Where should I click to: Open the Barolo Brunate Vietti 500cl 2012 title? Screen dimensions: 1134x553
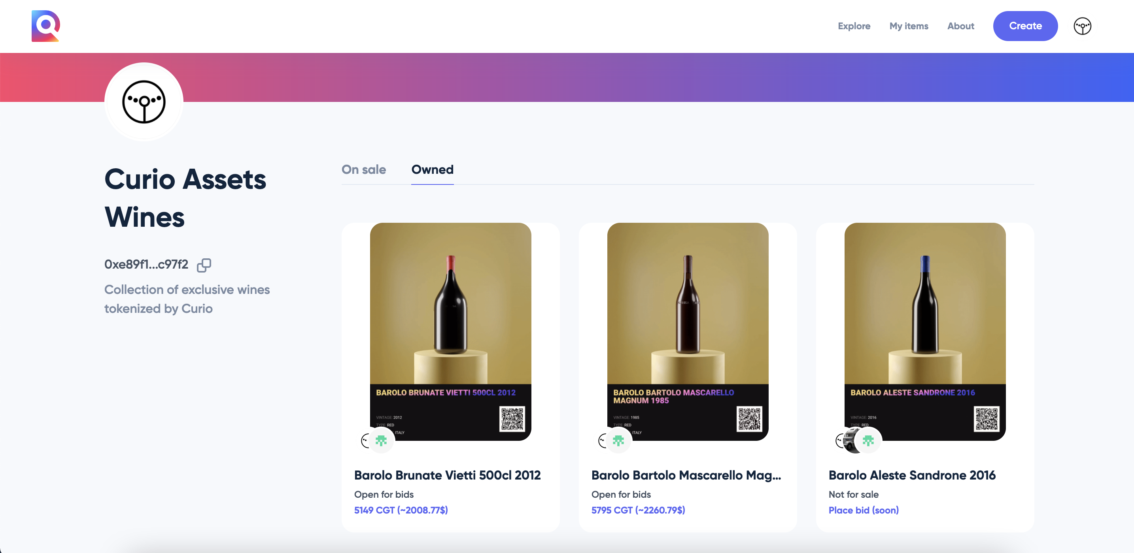coord(447,475)
